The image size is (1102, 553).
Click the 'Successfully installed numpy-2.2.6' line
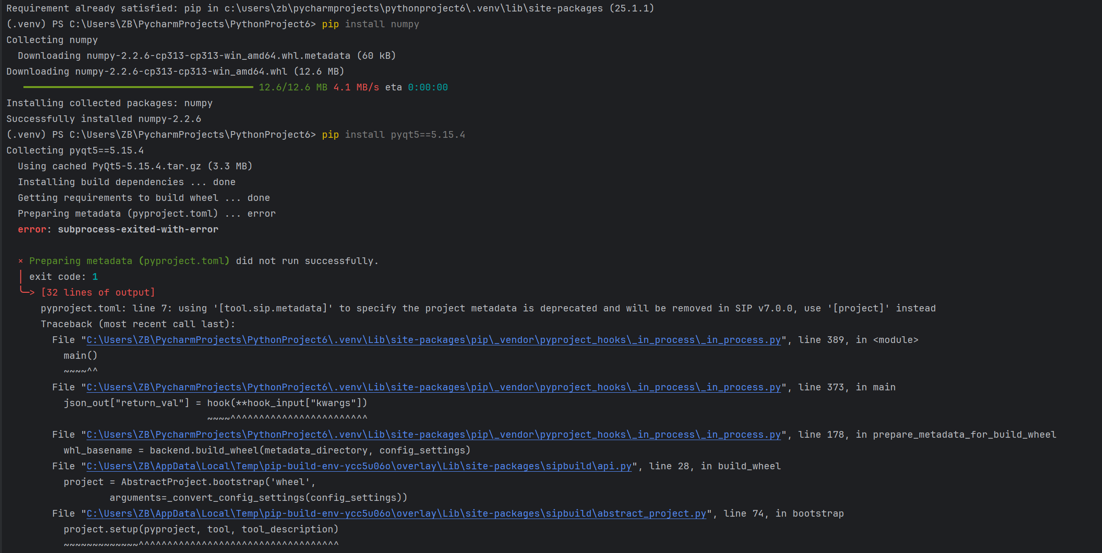pos(103,119)
